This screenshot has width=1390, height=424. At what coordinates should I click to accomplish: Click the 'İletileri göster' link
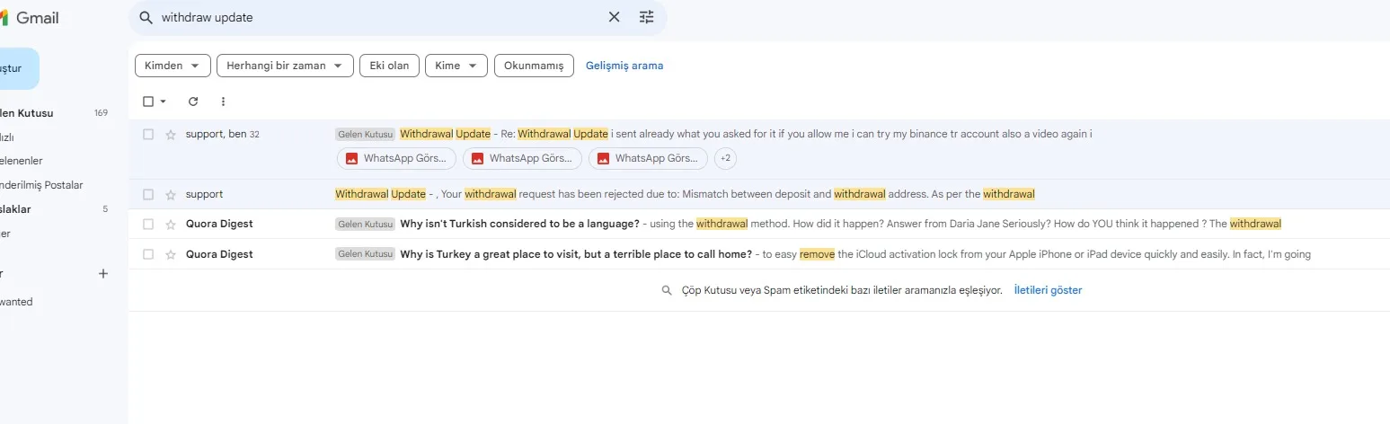[x=1048, y=290]
